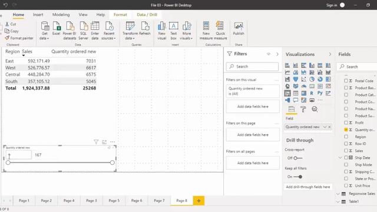Uncheck the Quantity ordered field
Viewport: 377px width, 212px height.
pyautogui.click(x=346, y=130)
